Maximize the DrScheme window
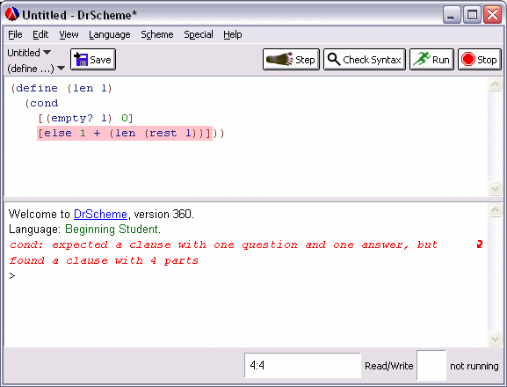This screenshot has width=507, height=387. (472, 15)
